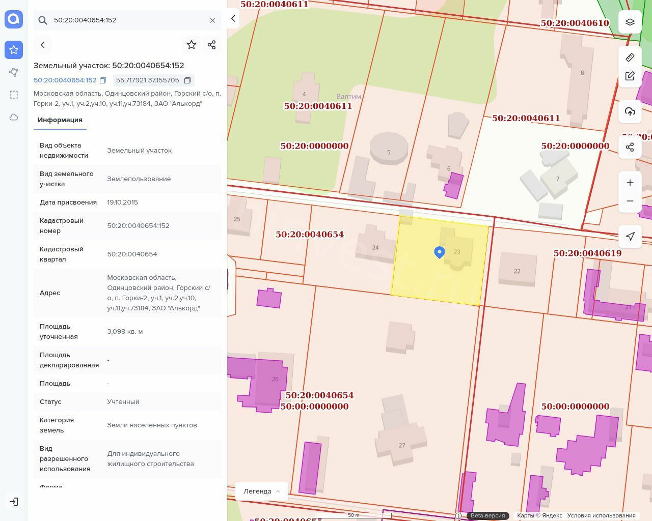Activate the draw/edit tool on map
The width and height of the screenshot is (652, 521).
coord(630,76)
